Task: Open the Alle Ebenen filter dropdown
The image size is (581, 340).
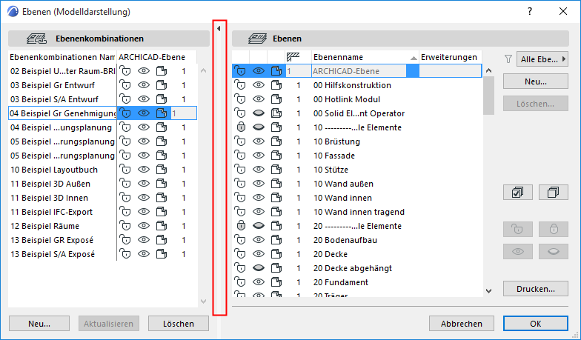Action: [x=542, y=59]
